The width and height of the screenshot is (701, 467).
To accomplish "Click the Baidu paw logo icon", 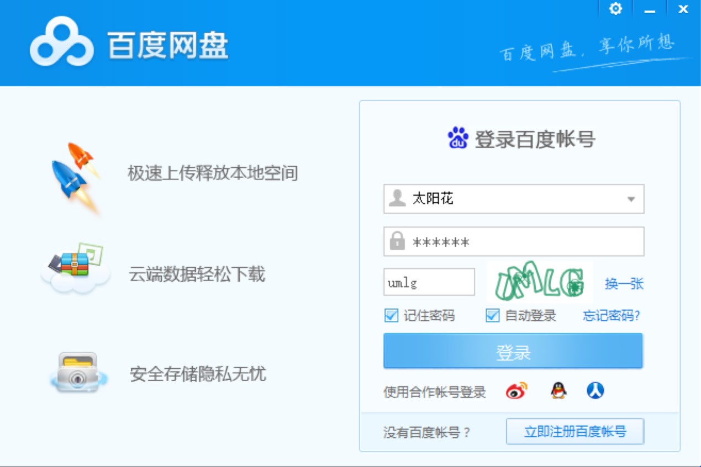I will pos(458,138).
